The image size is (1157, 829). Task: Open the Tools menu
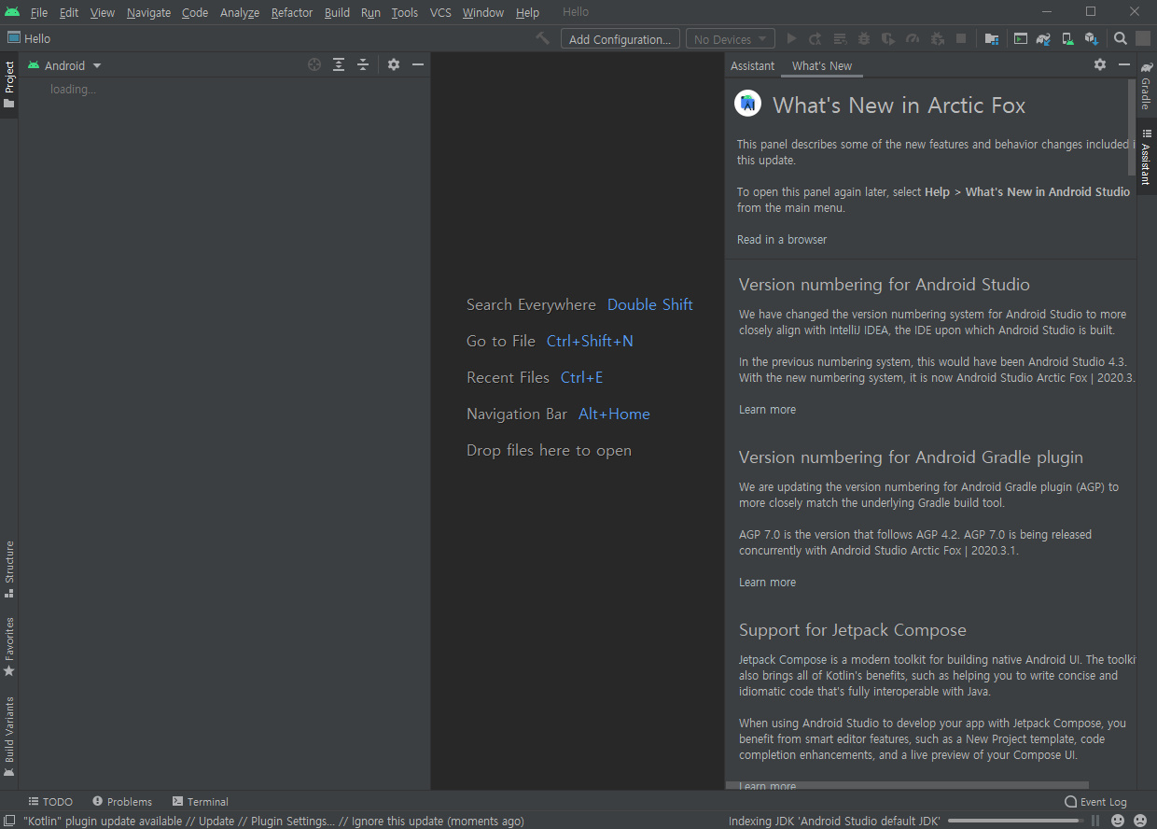(x=404, y=12)
